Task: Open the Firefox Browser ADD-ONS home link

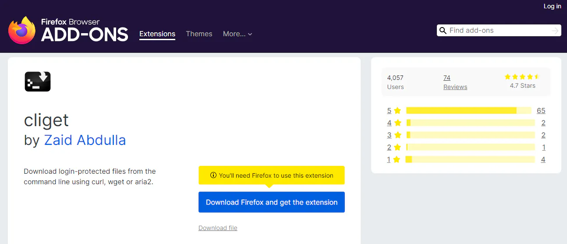Action: [68, 30]
